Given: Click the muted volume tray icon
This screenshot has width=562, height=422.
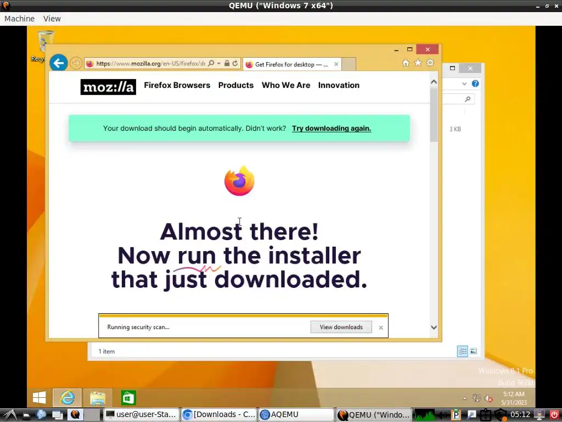Looking at the screenshot, I should coord(488,398).
